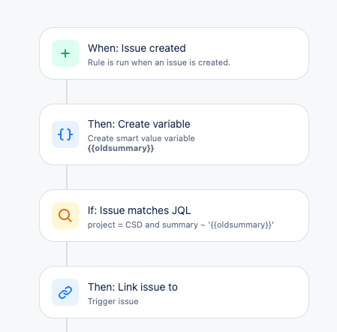The image size is (337, 332).
Task: Click connector line between JQL condition and Link issue
Action: pyautogui.click(x=67, y=254)
